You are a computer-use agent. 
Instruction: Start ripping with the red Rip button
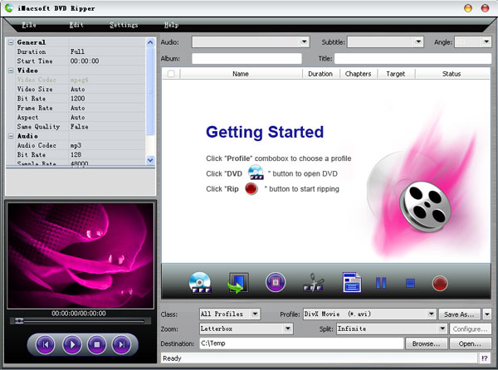(440, 283)
